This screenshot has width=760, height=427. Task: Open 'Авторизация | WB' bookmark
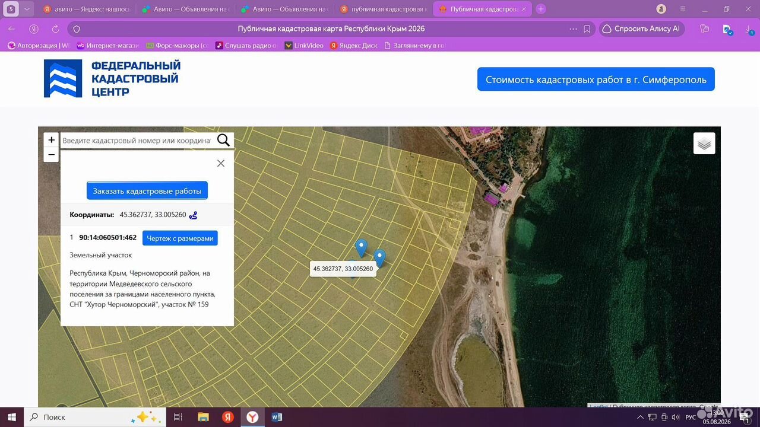point(39,46)
